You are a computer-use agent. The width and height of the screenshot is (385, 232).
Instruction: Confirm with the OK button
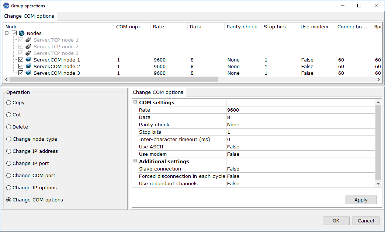336,221
